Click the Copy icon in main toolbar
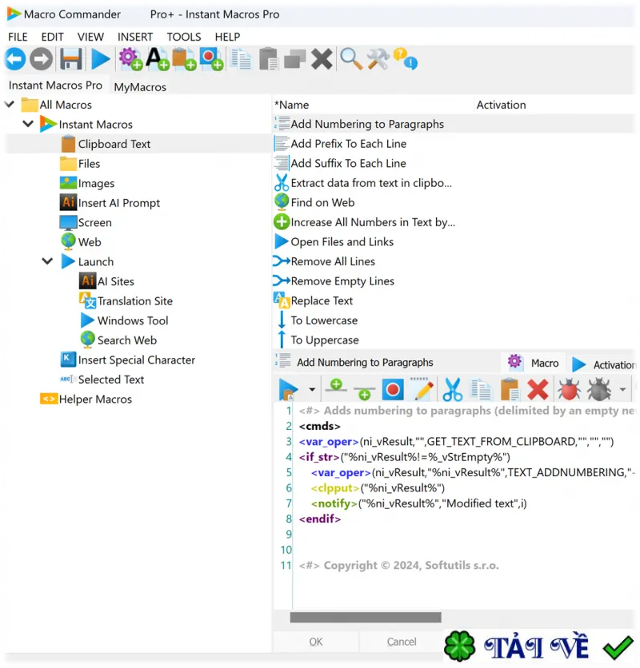Viewport: 640px width, 668px height. click(241, 59)
